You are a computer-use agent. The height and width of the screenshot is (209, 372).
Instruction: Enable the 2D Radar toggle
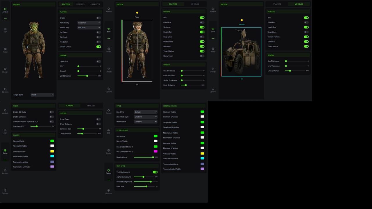[x=51, y=112]
